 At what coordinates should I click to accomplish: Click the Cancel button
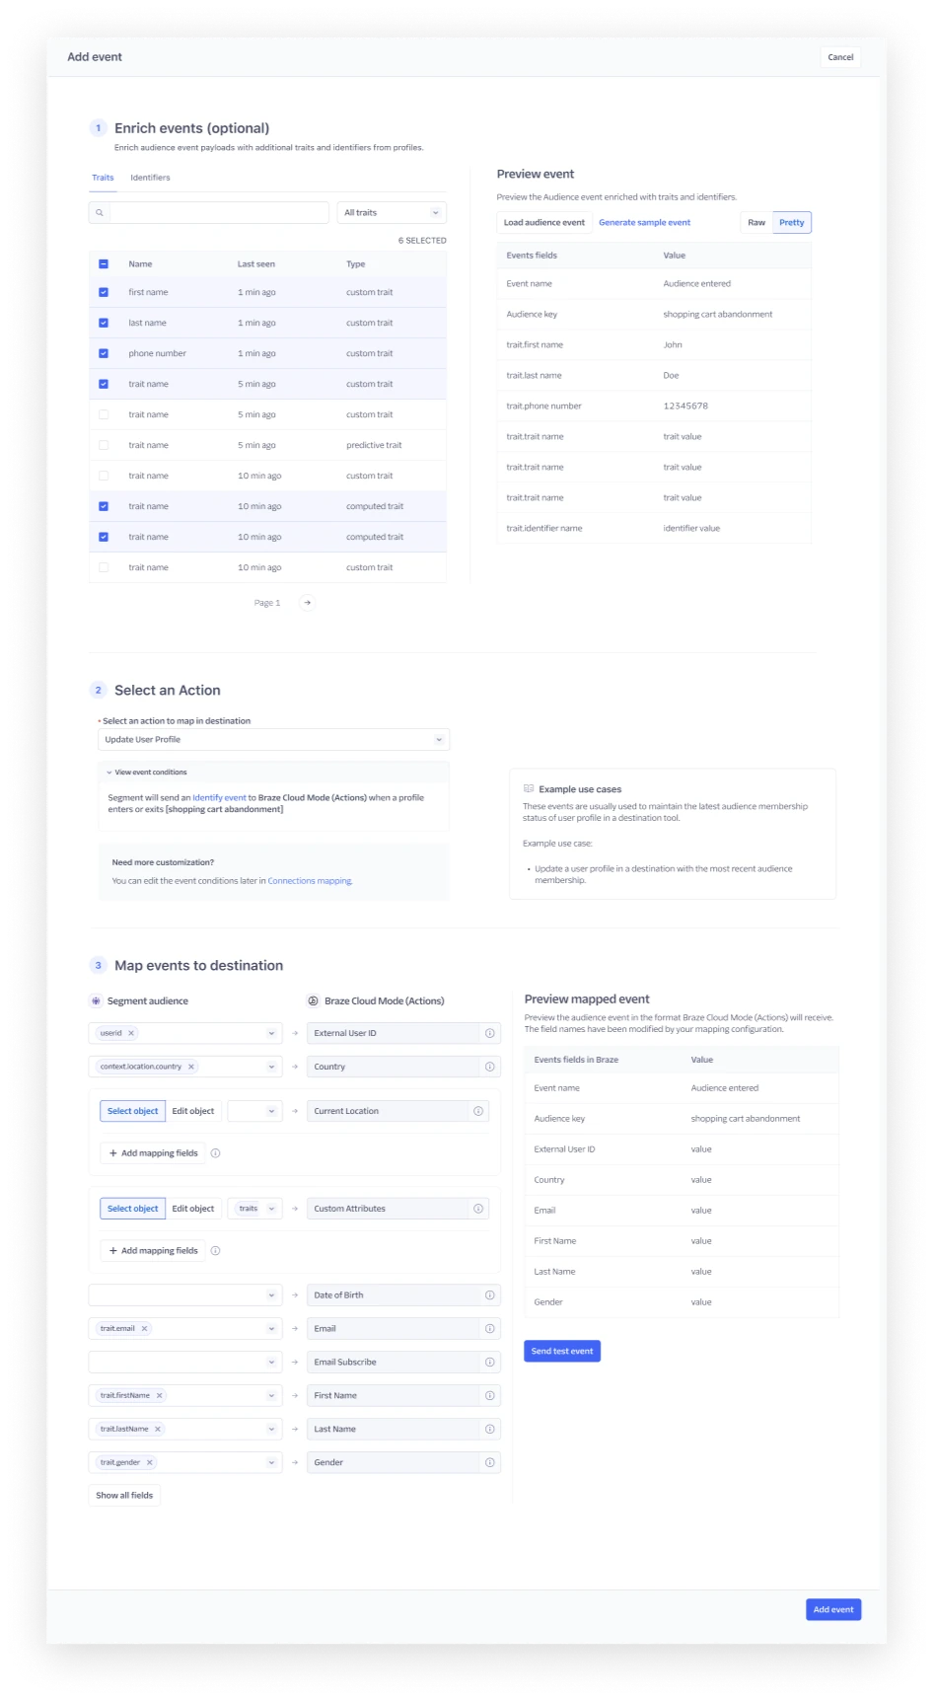point(840,57)
